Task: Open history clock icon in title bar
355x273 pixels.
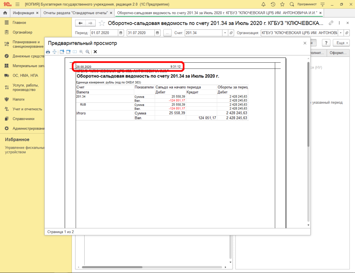Action: click(273, 4)
